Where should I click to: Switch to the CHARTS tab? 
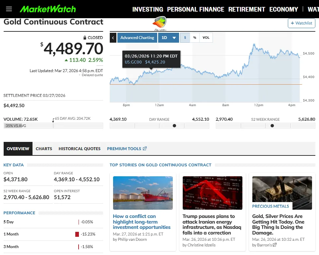(44, 149)
